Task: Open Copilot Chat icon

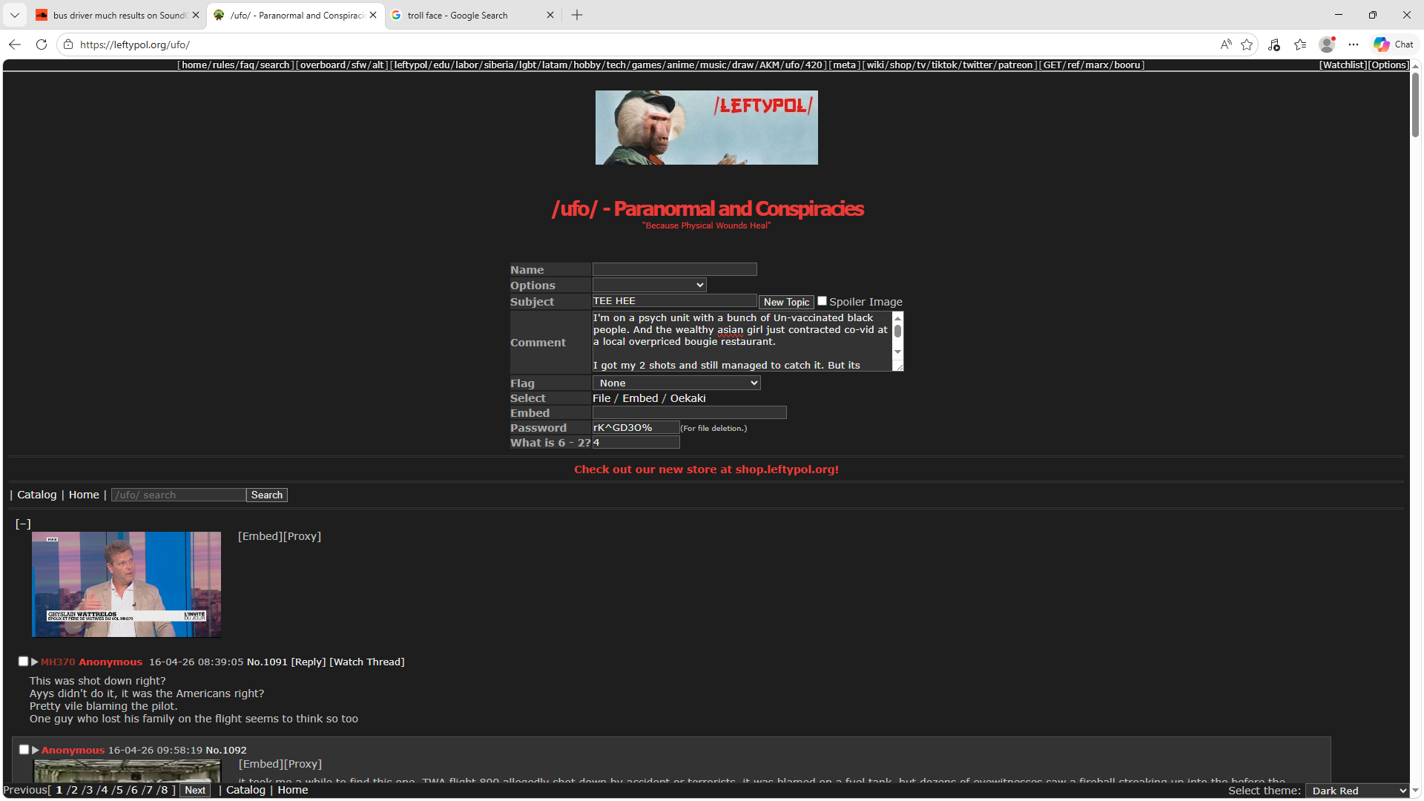Action: pyautogui.click(x=1394, y=44)
